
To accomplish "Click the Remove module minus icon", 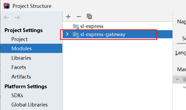I will click(x=79, y=17).
